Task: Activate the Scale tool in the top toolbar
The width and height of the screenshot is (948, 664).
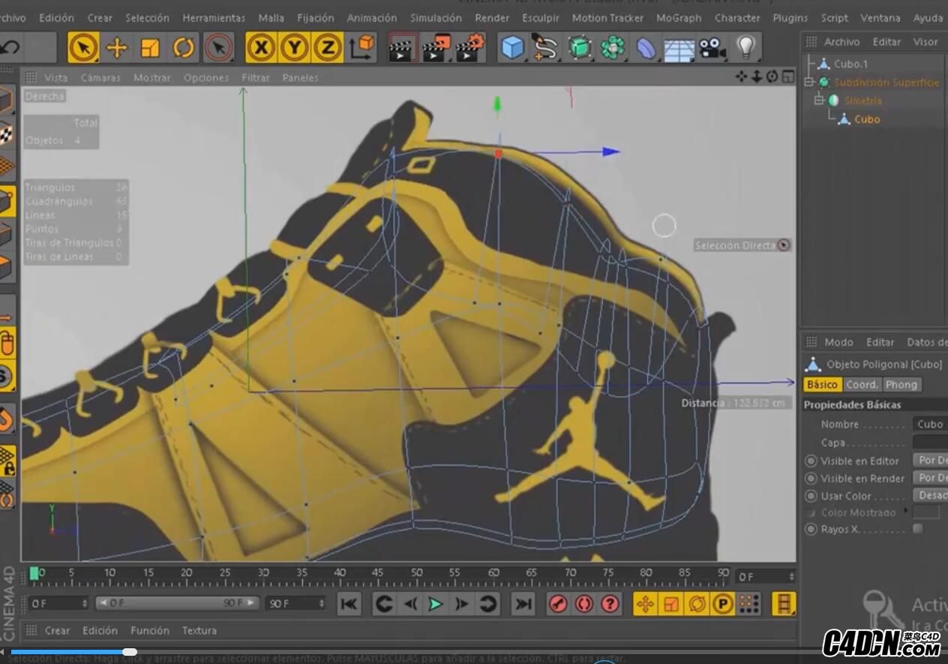Action: 150,48
